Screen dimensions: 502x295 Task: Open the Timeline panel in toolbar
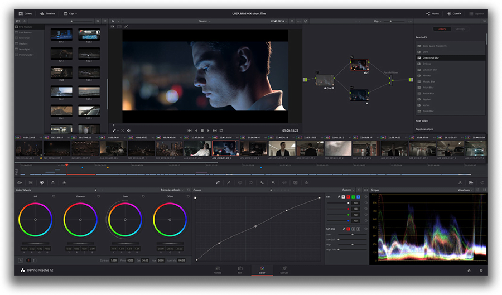pyautogui.click(x=47, y=13)
